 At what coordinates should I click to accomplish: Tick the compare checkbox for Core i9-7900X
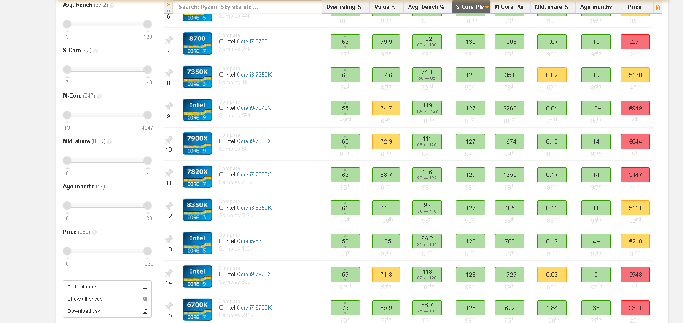(x=221, y=141)
